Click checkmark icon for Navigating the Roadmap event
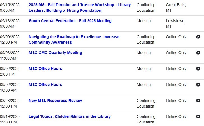Viewport: 204px width, 126px height. [x=198, y=37]
